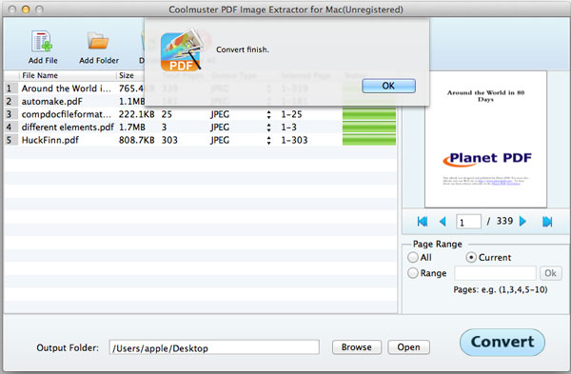This screenshot has height=374, width=571.
Task: Click the HuckFinn.pdf green progress bar
Action: tap(369, 140)
